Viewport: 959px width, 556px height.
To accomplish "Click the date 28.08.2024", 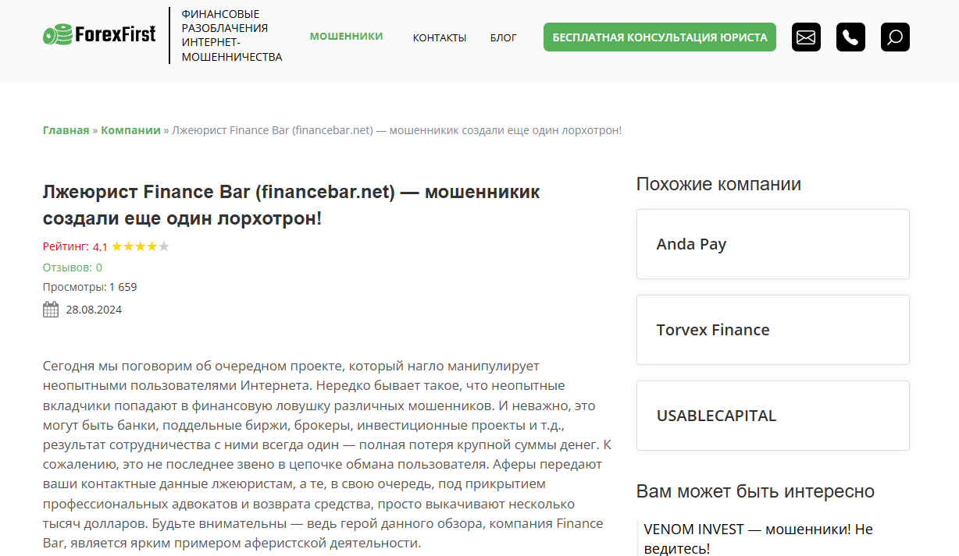I will (94, 310).
